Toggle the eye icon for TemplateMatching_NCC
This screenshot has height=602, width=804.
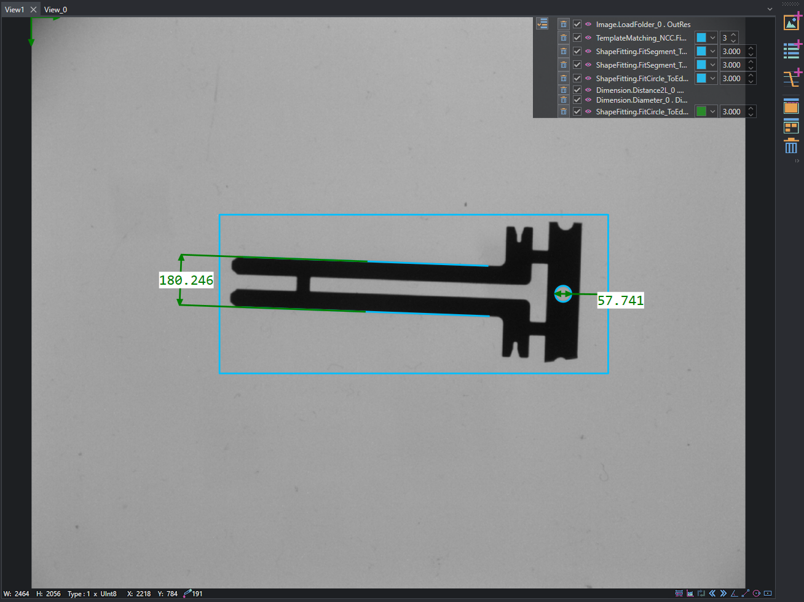(588, 38)
